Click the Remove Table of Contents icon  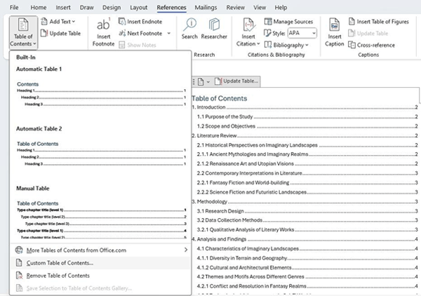(x=19, y=276)
